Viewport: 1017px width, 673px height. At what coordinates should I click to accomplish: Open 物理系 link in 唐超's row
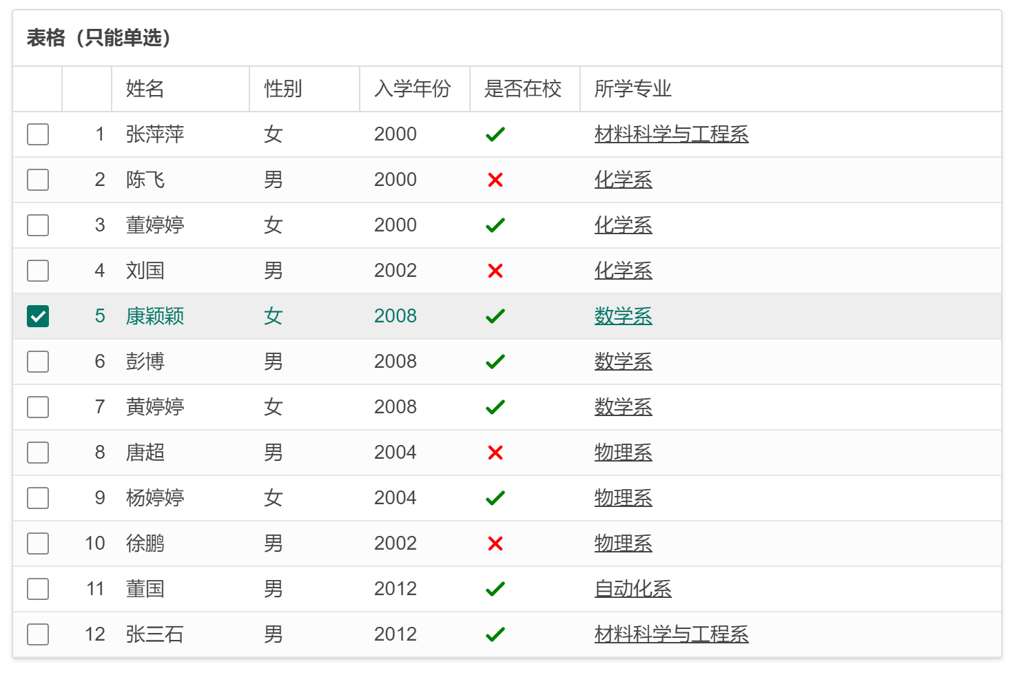point(624,453)
